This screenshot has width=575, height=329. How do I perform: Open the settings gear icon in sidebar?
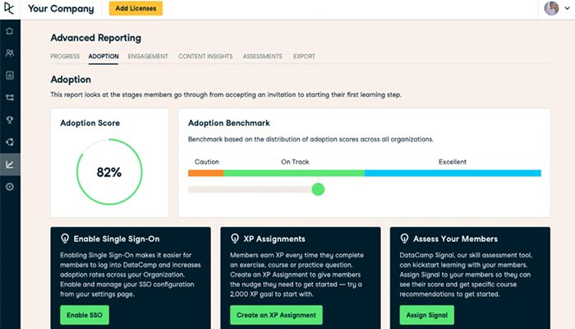tap(10, 187)
